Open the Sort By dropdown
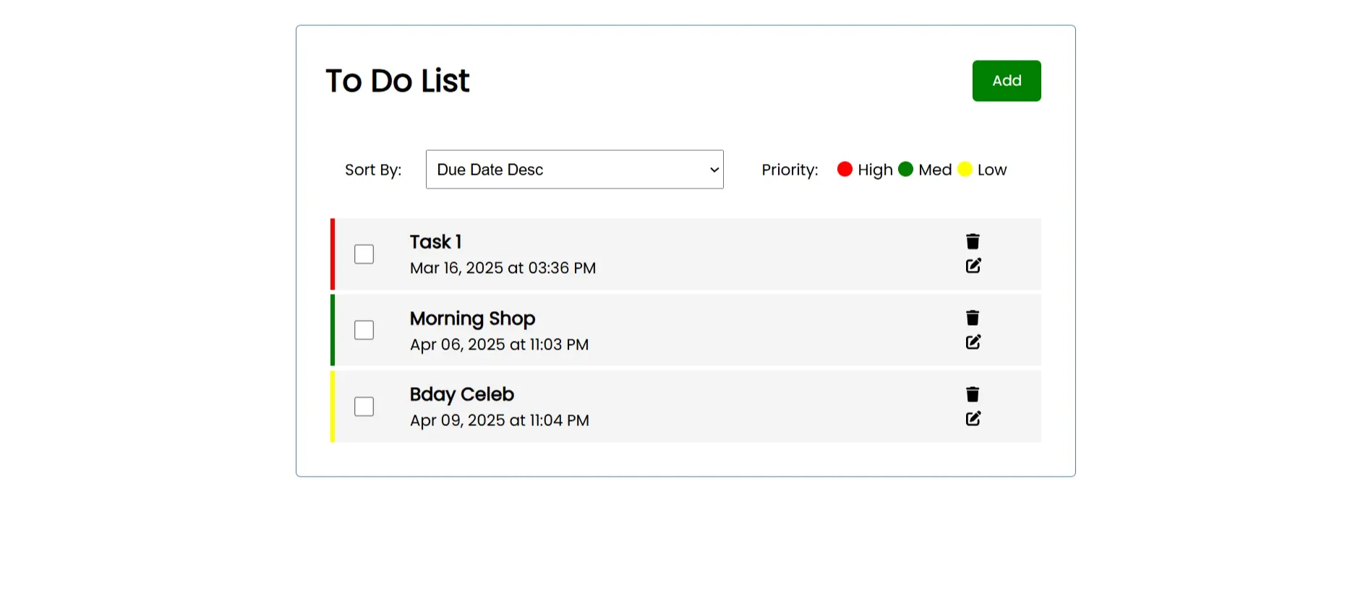The height and width of the screenshot is (616, 1371). click(x=574, y=170)
